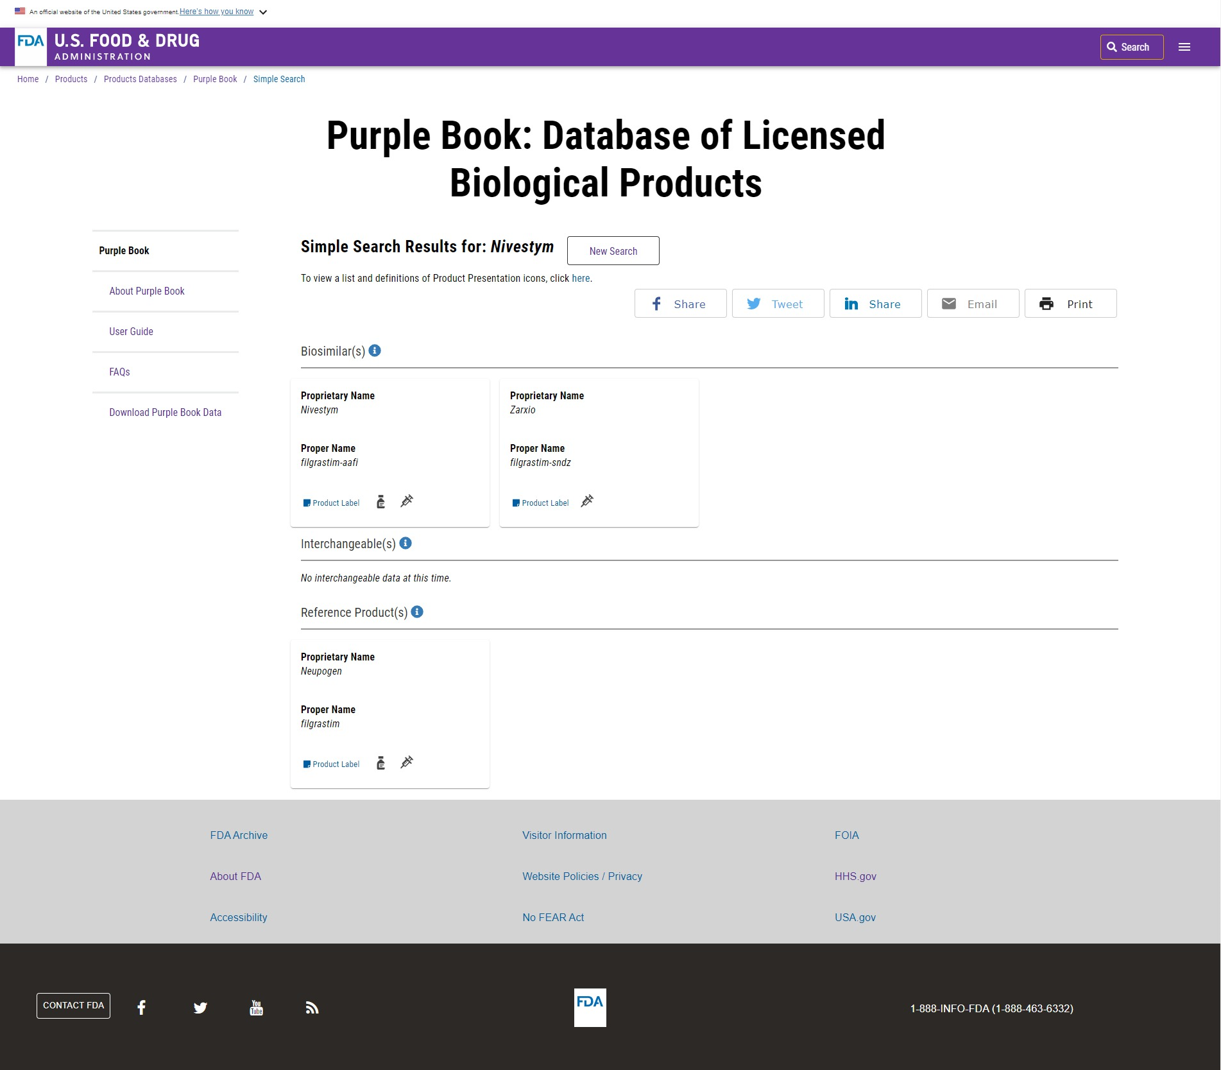Image resolution: width=1221 pixels, height=1070 pixels.
Task: Click the Interchangeable(s) info icon
Action: tap(406, 543)
